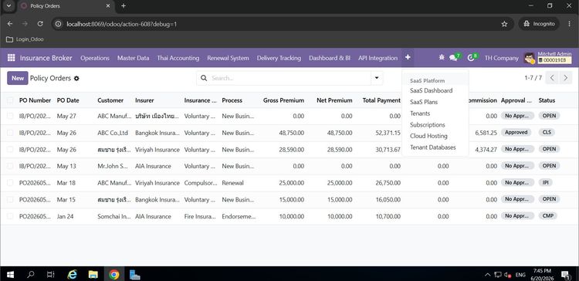This screenshot has width=579, height=281.
Task: Reload the browser page
Action: (x=40, y=24)
